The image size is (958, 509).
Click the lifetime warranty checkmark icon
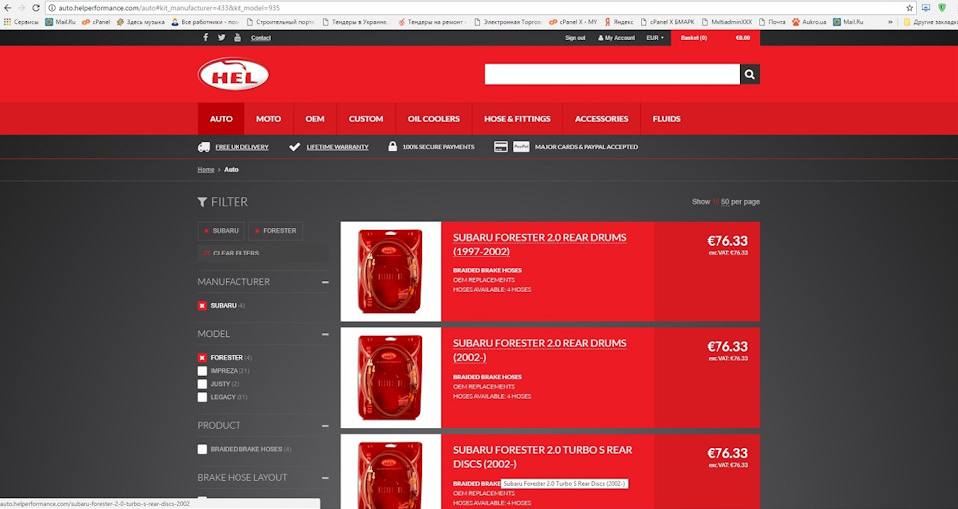295,147
